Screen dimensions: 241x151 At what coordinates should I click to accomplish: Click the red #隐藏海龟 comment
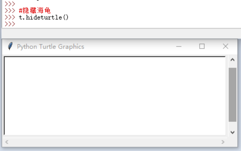35,11
